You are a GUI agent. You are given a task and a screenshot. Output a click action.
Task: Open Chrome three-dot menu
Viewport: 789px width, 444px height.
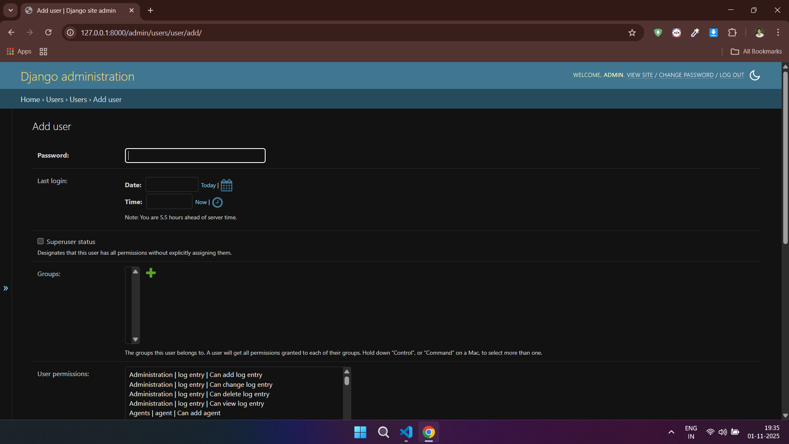tap(778, 33)
